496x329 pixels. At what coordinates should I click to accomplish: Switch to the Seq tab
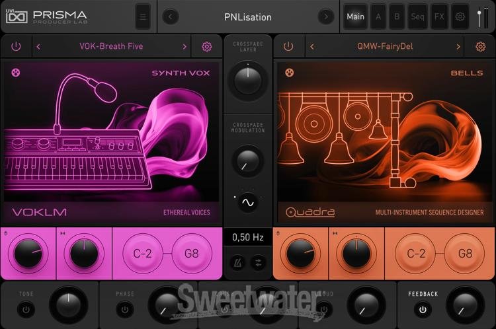point(417,17)
